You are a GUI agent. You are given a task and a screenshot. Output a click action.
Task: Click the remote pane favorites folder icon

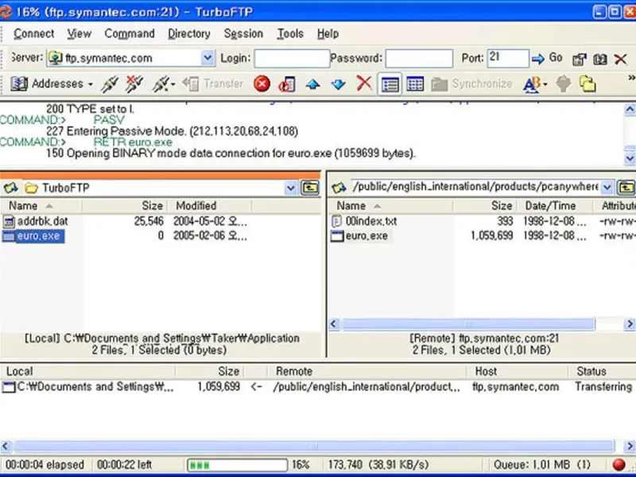pos(339,188)
